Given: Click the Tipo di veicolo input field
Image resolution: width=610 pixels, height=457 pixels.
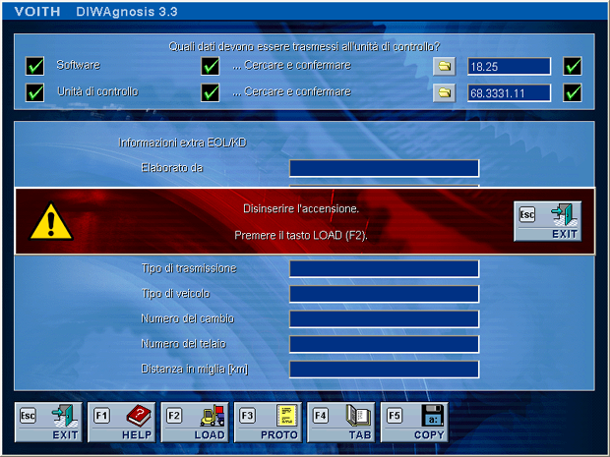Looking at the screenshot, I should [384, 294].
